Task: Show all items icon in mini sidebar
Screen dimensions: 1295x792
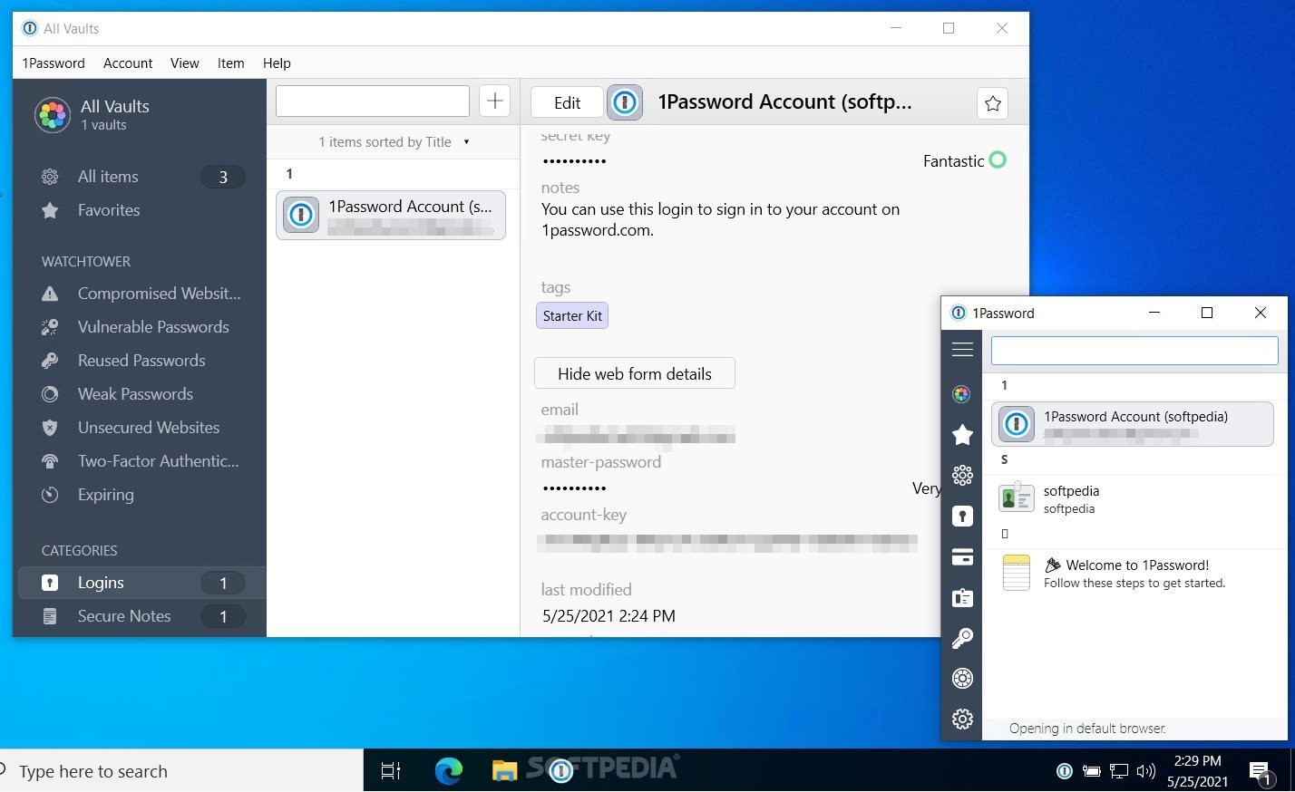Action: pos(962,475)
